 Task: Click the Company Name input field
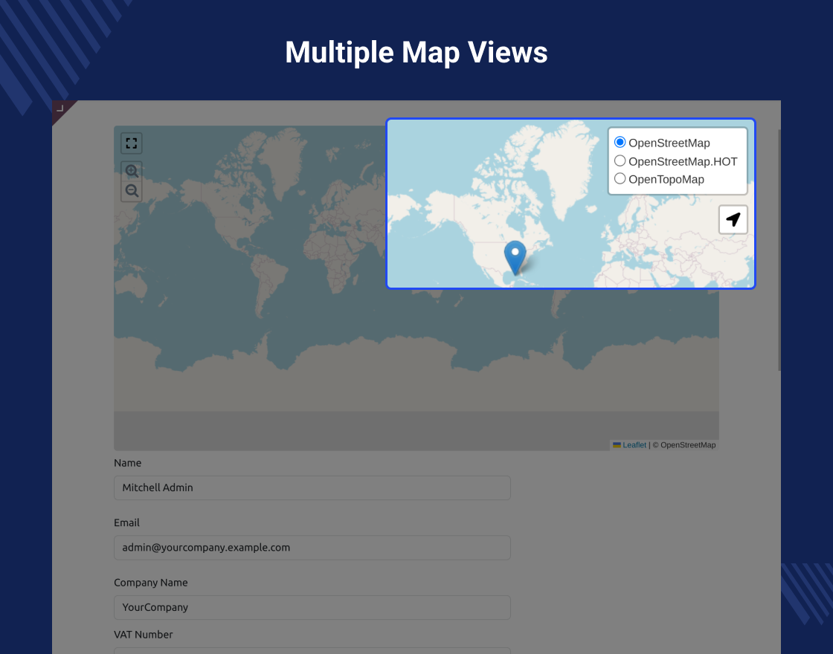pyautogui.click(x=312, y=607)
